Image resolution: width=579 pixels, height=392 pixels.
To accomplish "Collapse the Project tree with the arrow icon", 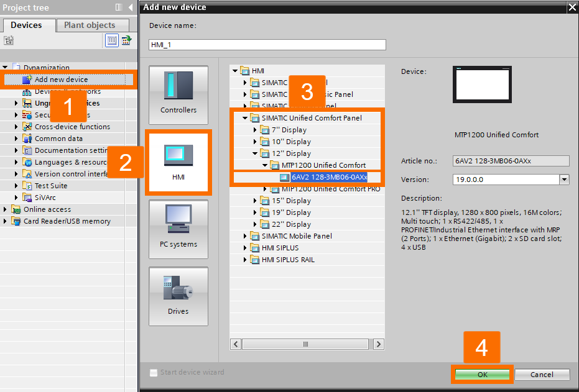I will [x=131, y=7].
